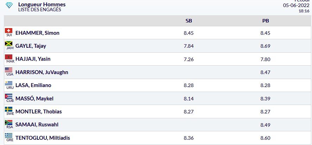This screenshot has height=145, width=312.
Task: Select SAMAAI, Ruswahl name
Action: pyautogui.click(x=37, y=125)
